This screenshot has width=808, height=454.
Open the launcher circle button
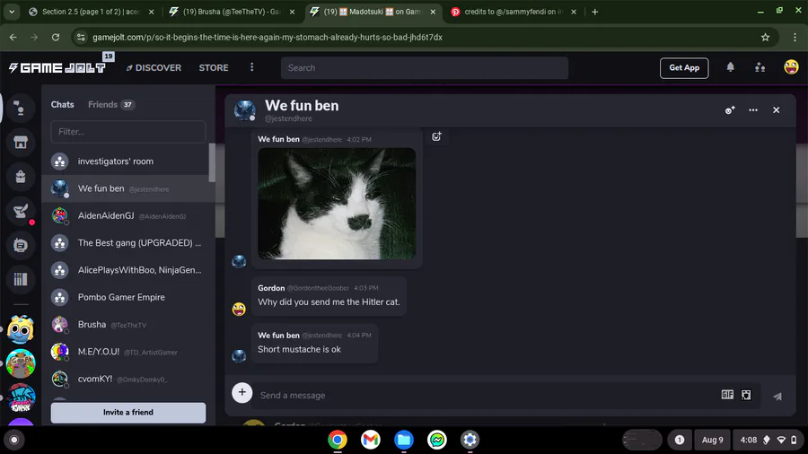coord(13,441)
